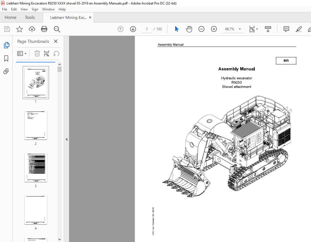This screenshot has height=242, width=311.
Task: Select page 3 thumbnail
Action: click(36, 167)
